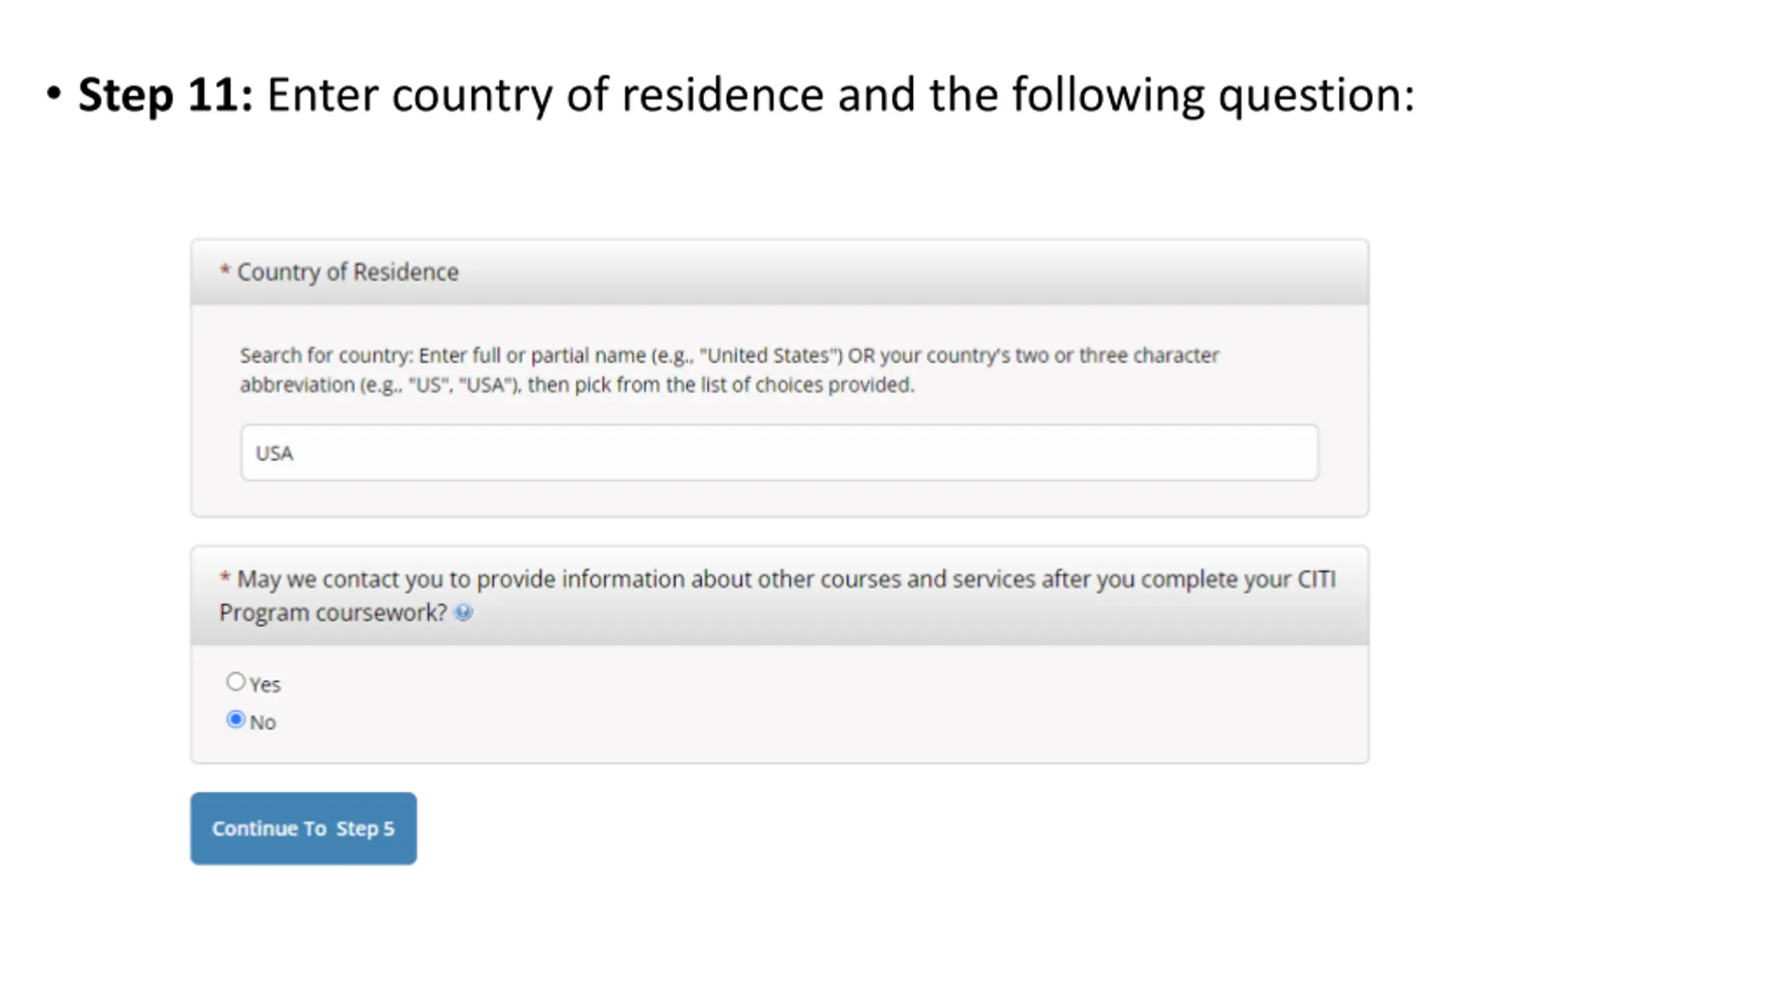Screen dimensions: 1788x1005
Task: Click the 'May we contact you' question header
Action: coord(779,595)
